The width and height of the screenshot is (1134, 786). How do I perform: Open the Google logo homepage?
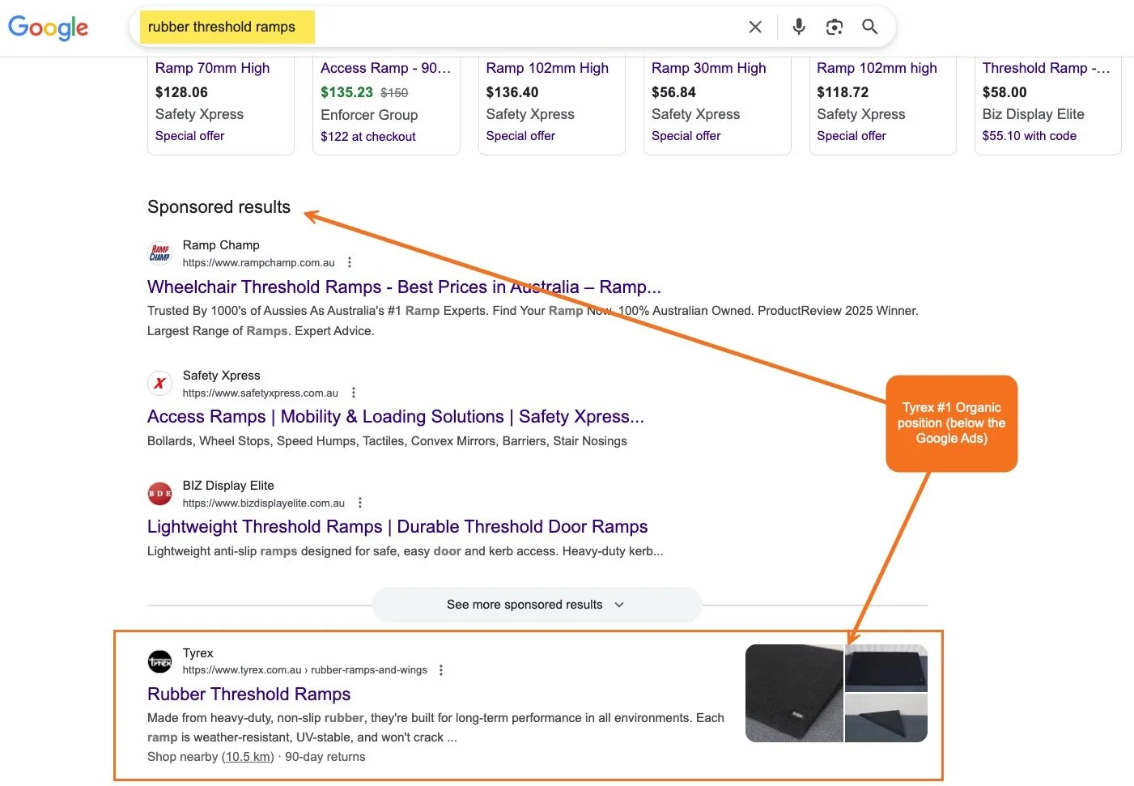pyautogui.click(x=48, y=28)
